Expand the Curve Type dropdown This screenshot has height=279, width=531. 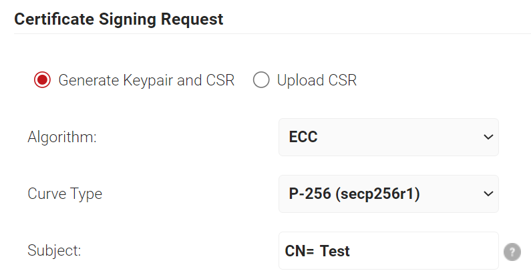tap(389, 194)
